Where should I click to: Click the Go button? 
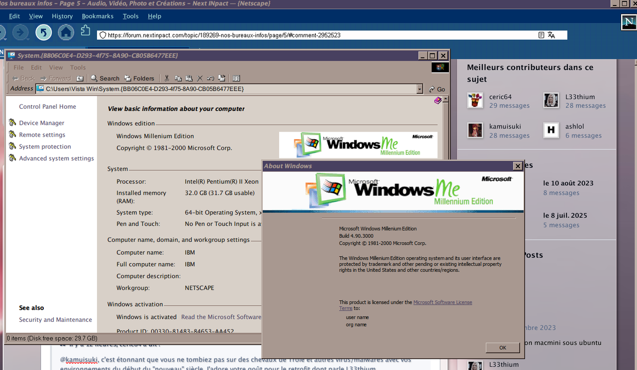[x=437, y=89]
